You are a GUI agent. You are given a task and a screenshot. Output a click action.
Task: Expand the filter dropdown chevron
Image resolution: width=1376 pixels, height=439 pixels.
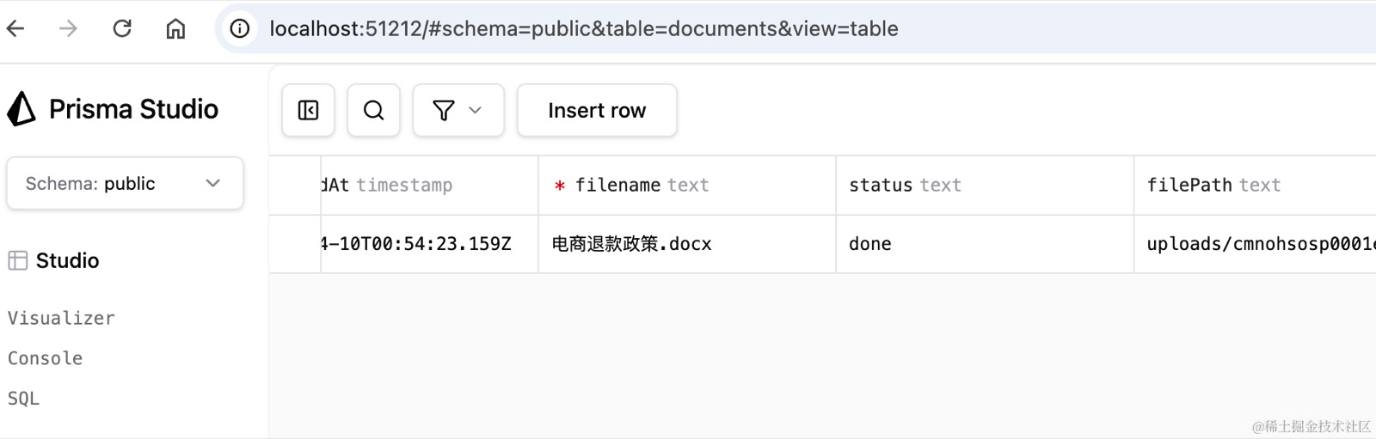point(475,110)
